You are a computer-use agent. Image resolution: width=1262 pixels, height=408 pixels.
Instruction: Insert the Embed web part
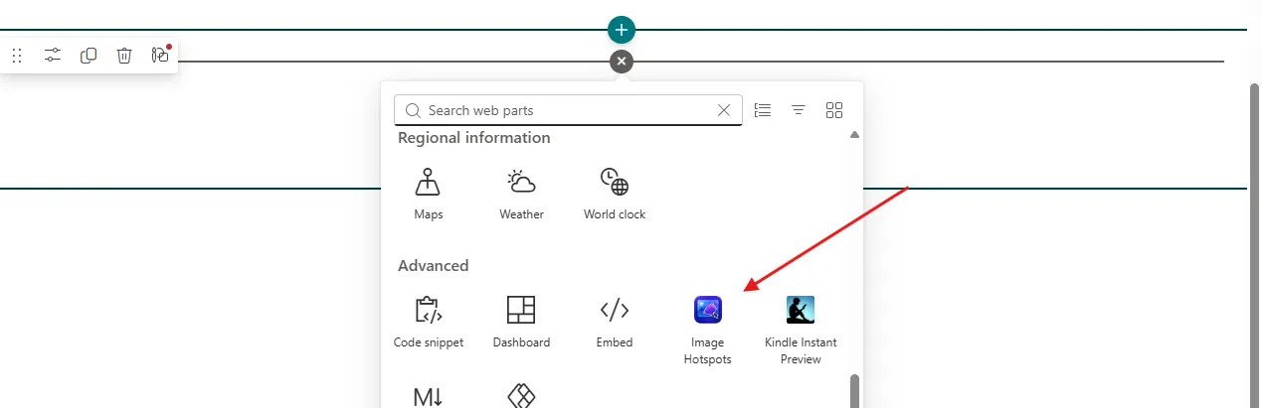(615, 323)
